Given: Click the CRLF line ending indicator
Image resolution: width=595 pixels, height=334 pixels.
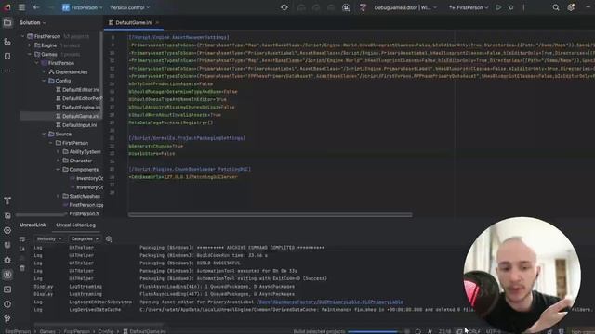Looking at the screenshot, I should [x=474, y=331].
